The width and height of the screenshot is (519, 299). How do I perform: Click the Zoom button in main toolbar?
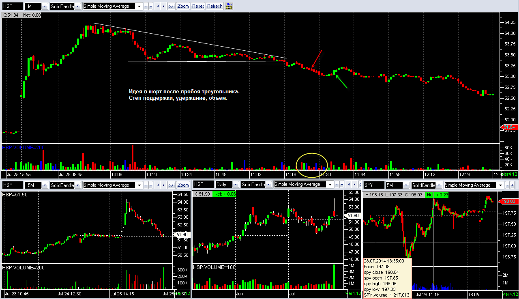click(183, 6)
